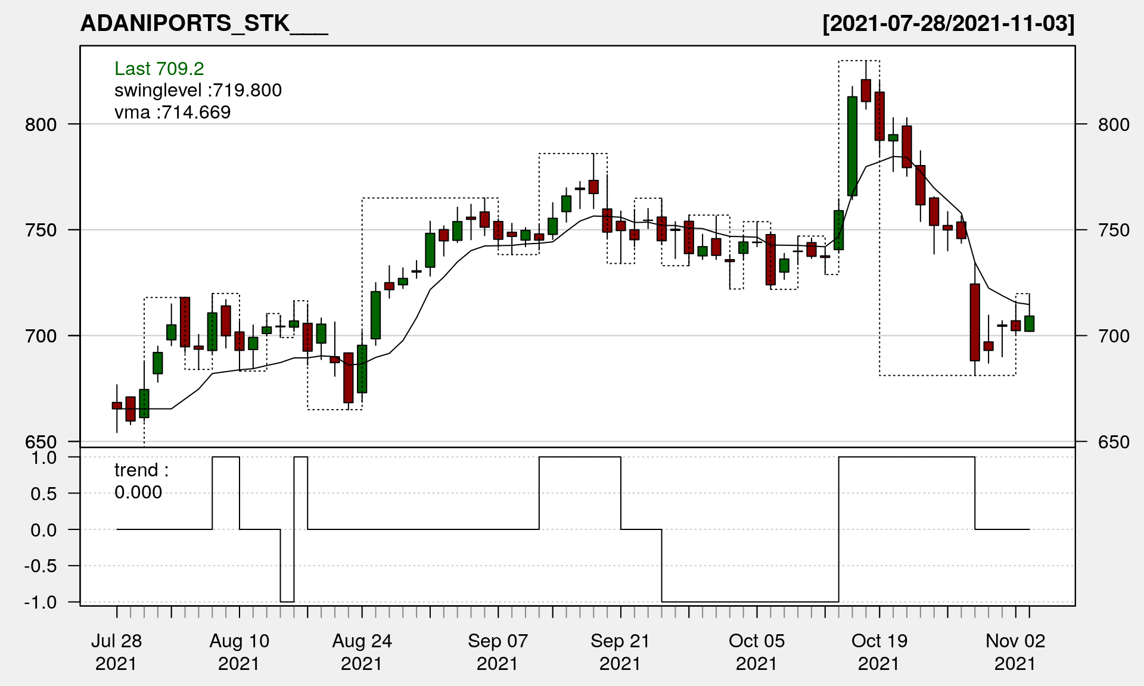The width and height of the screenshot is (1144, 686).
Task: Click the Nov 02 2021 axis label
Action: point(1015,652)
